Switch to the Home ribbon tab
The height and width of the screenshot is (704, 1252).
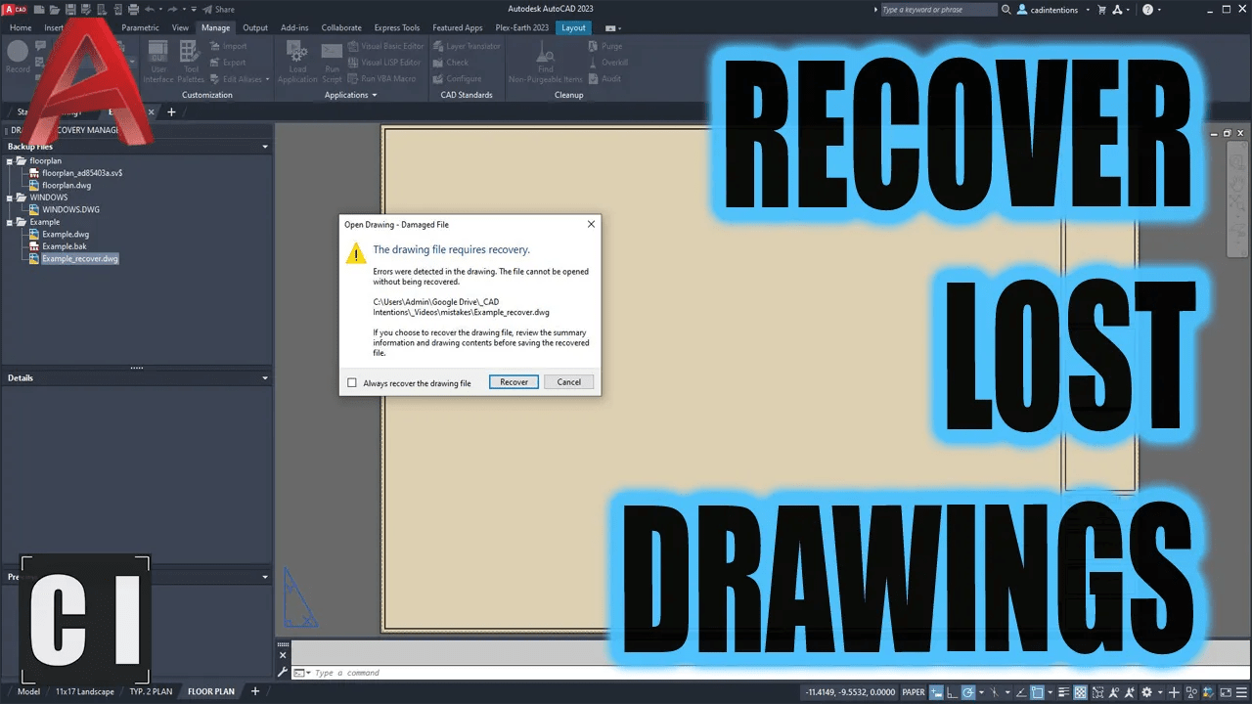click(20, 27)
